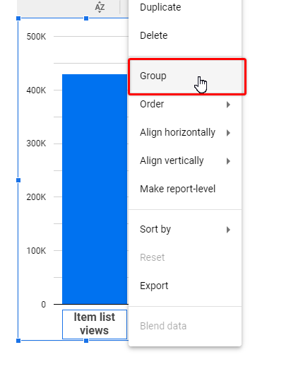303x369 pixels.
Task: Click the AZ sort icon above chart
Action: point(100,7)
